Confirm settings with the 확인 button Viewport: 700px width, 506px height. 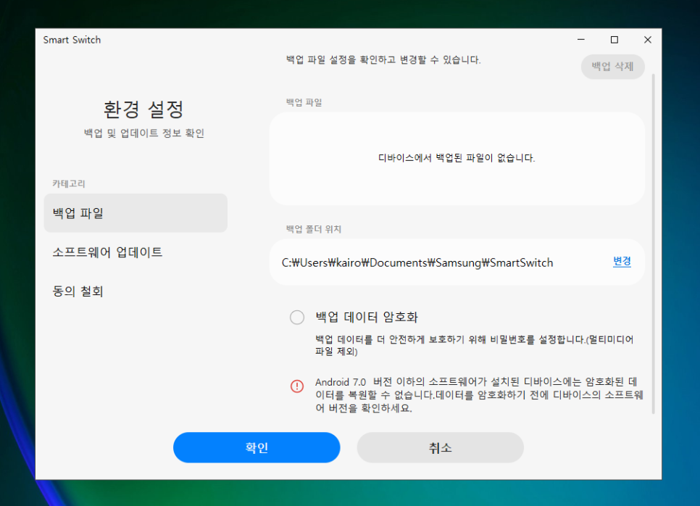tap(257, 447)
